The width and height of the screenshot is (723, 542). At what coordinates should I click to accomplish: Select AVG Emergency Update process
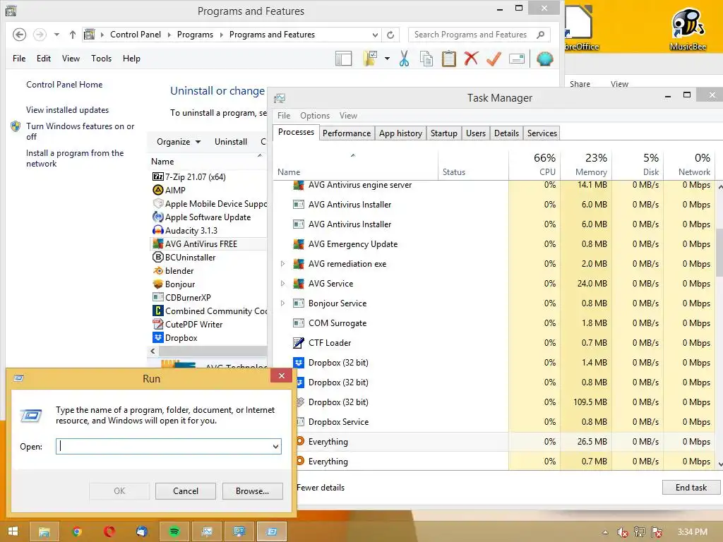point(494,243)
